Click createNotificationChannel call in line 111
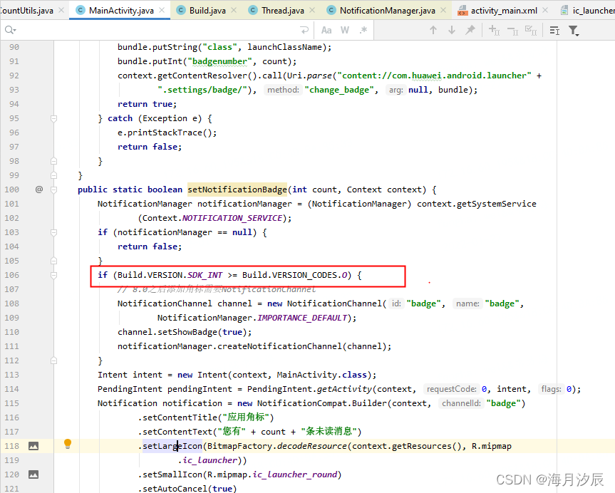 (279, 346)
